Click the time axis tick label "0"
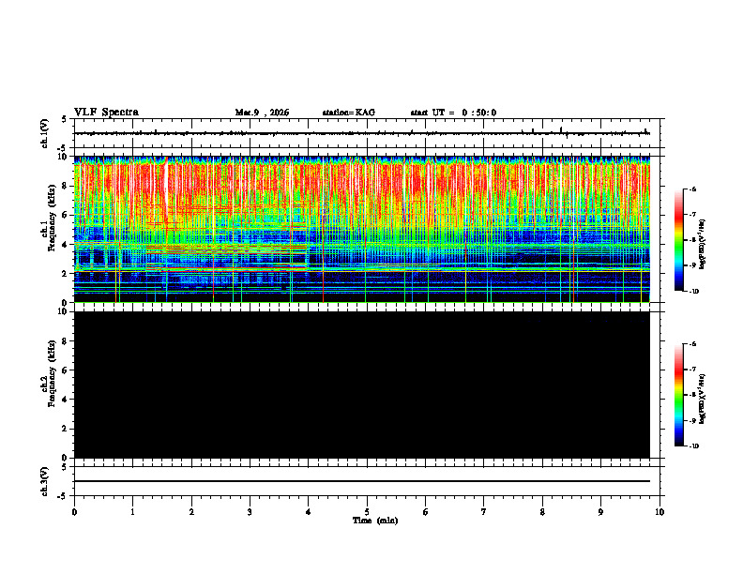This screenshot has width=743, height=574. click(74, 512)
